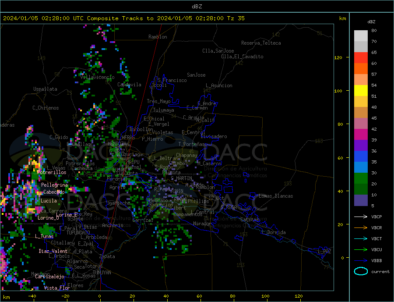Click the white VBCP arrow icon
Image resolution: width=394 pixels, height=302 pixels.
click(361, 217)
